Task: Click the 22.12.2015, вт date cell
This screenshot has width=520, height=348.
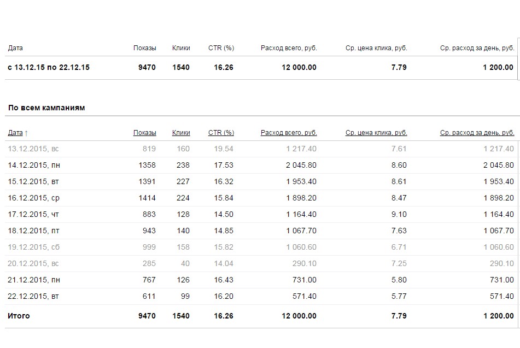Action: [x=33, y=296]
